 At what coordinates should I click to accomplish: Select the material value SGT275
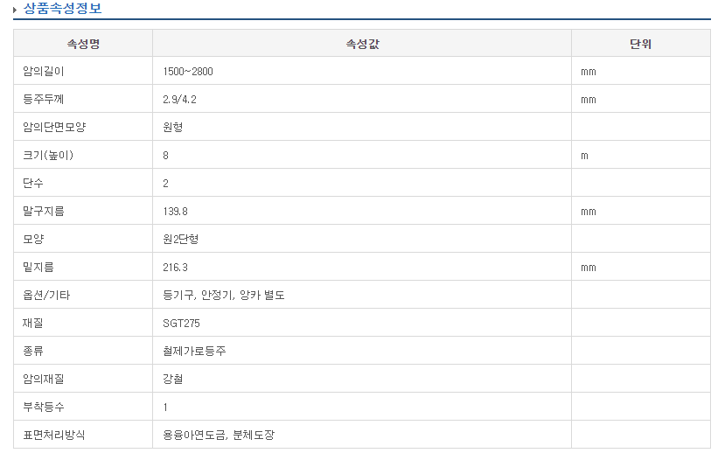[x=181, y=324]
